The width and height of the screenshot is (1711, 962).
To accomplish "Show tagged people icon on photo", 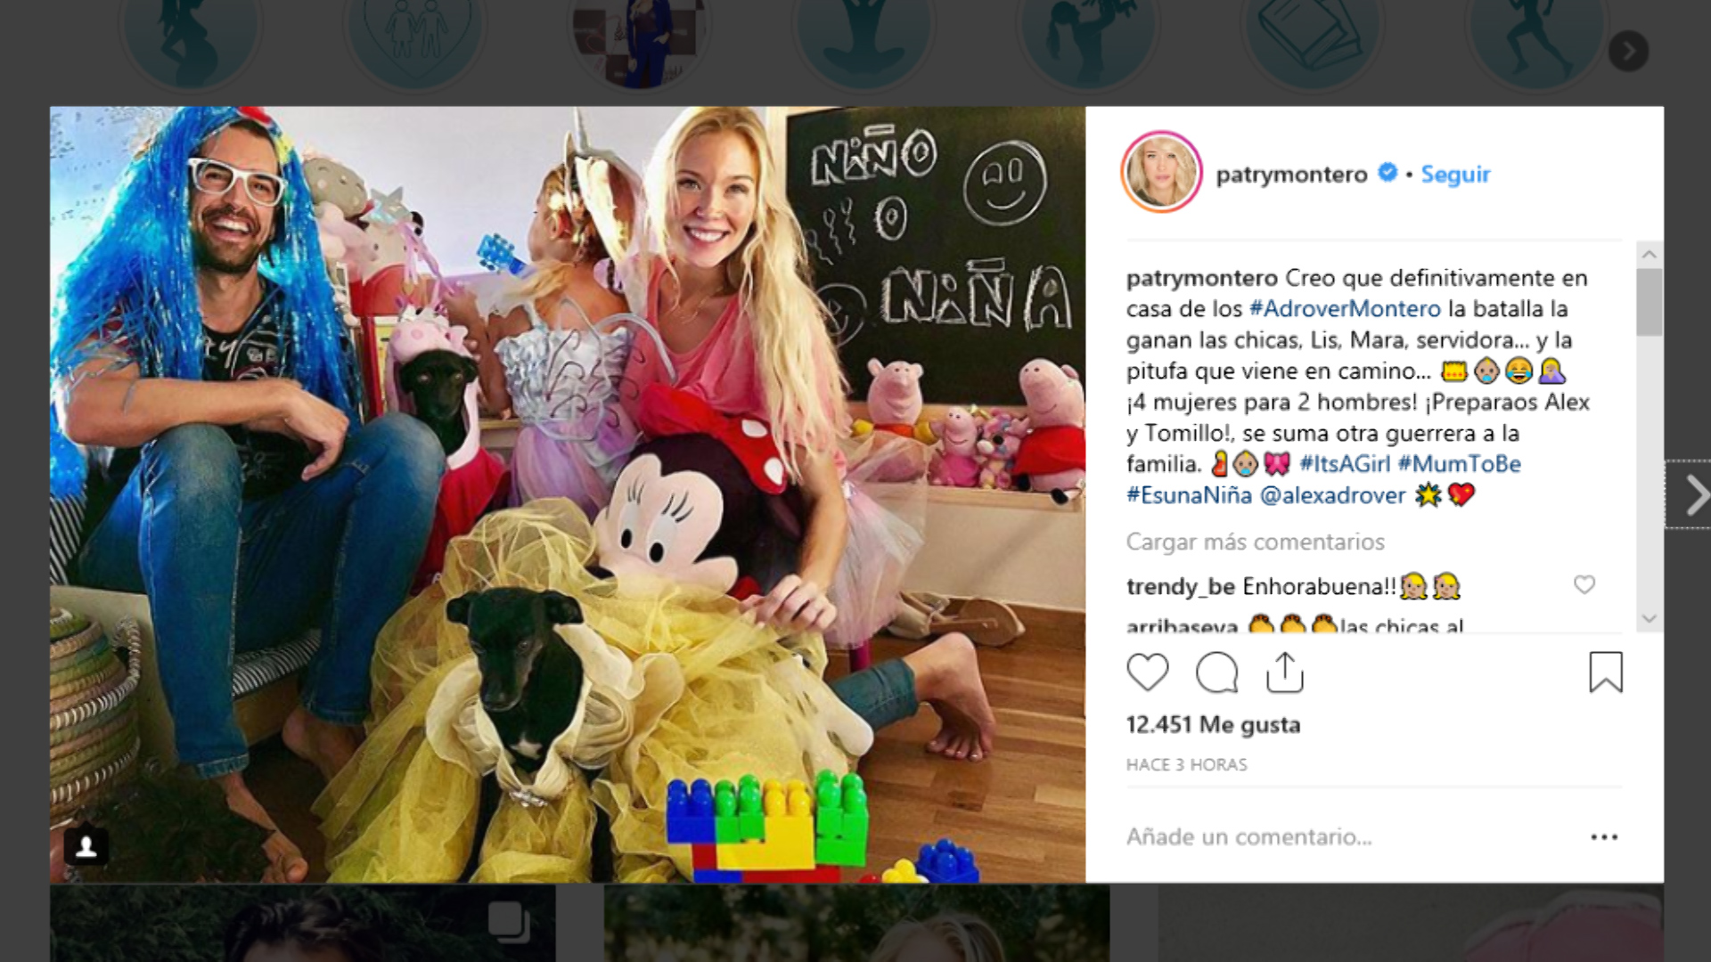I will coord(86,846).
